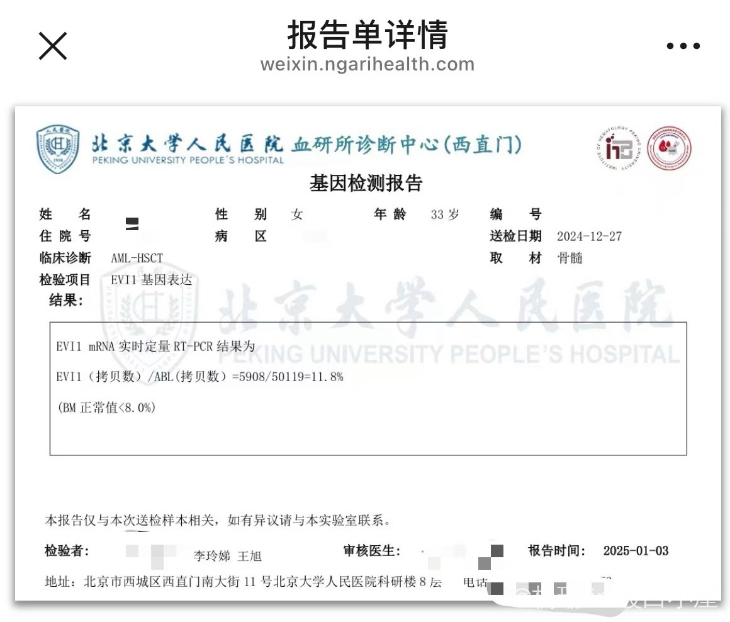Click the 报告时间: label
Viewport: 730px width, 622px height.
coord(557,551)
